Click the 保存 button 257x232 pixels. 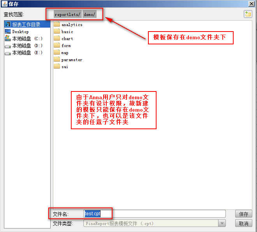(243, 214)
